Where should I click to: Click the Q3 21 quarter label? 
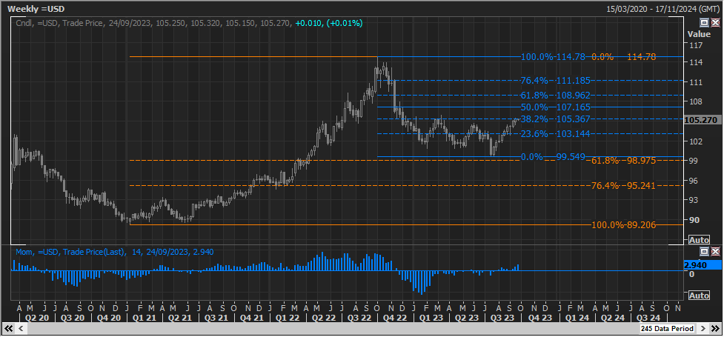(x=216, y=318)
